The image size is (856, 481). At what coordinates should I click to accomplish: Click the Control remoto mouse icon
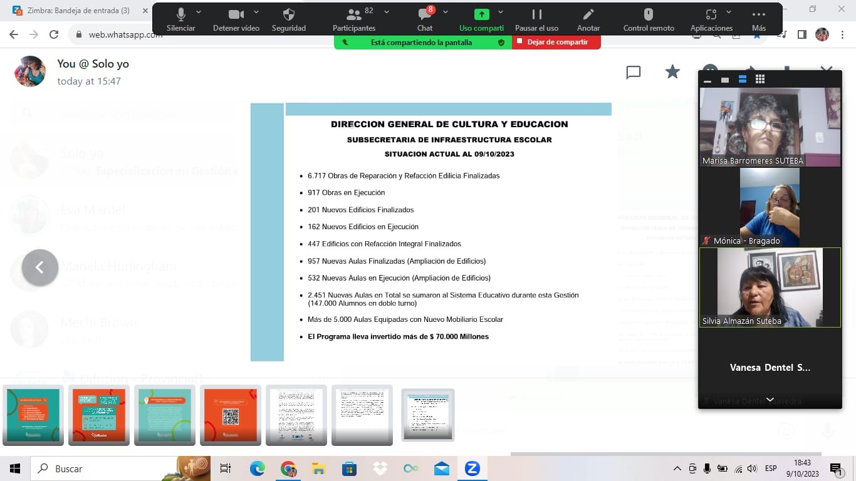pyautogui.click(x=649, y=15)
